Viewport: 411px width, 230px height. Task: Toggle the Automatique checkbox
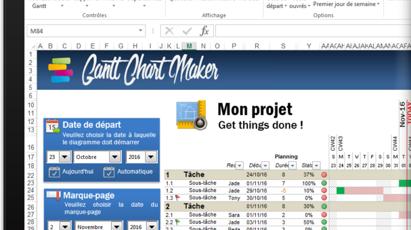(x=109, y=172)
